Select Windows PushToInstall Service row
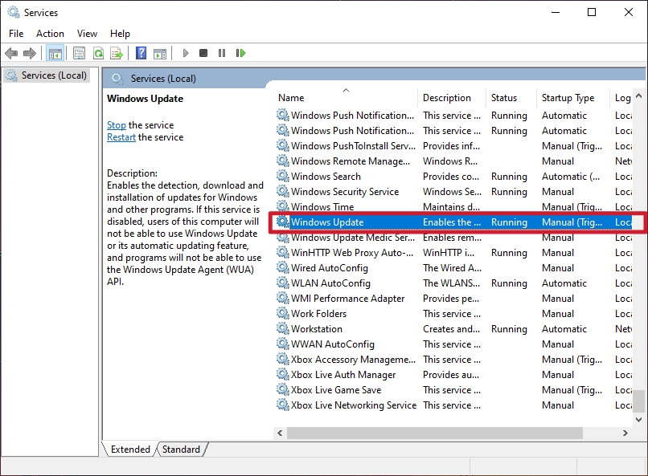The image size is (648, 476). pyautogui.click(x=454, y=145)
